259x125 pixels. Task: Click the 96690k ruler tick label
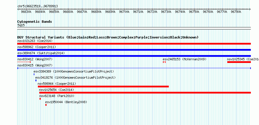(110, 12)
